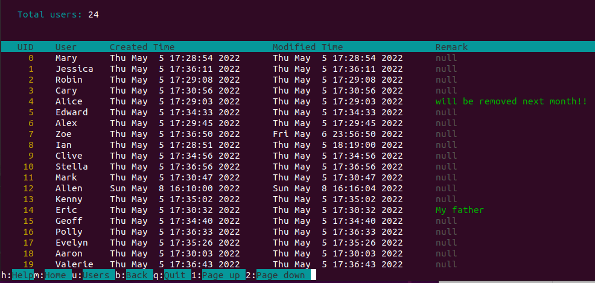
Task: Choose Back in the bottom bar
Action: tap(139, 275)
